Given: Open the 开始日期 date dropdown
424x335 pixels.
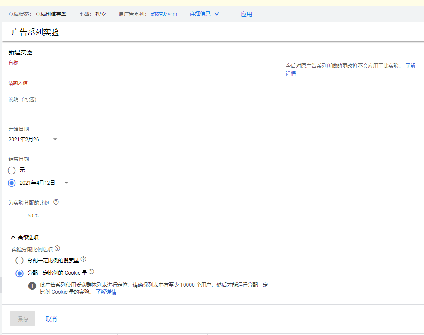Looking at the screenshot, I should click(55, 139).
